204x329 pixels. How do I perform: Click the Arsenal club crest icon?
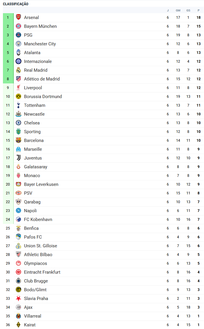pos(18,18)
